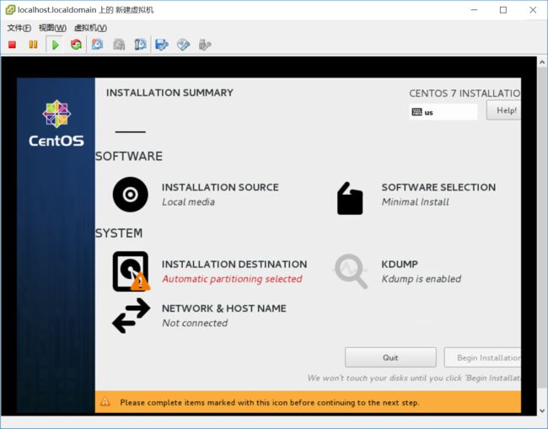Click the reset/restart VM toolbar icon

[76, 45]
